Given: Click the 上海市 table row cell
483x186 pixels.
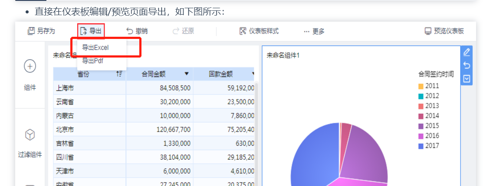Looking at the screenshot, I should pos(90,88).
